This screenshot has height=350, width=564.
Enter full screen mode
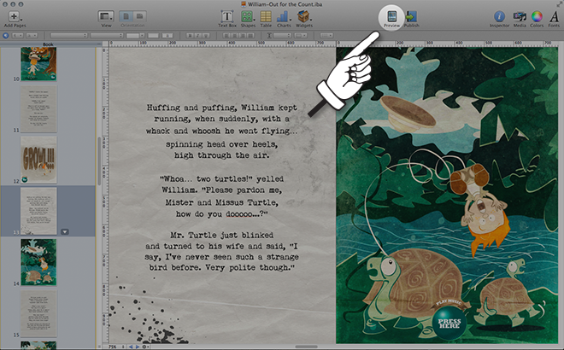[x=559, y=4]
